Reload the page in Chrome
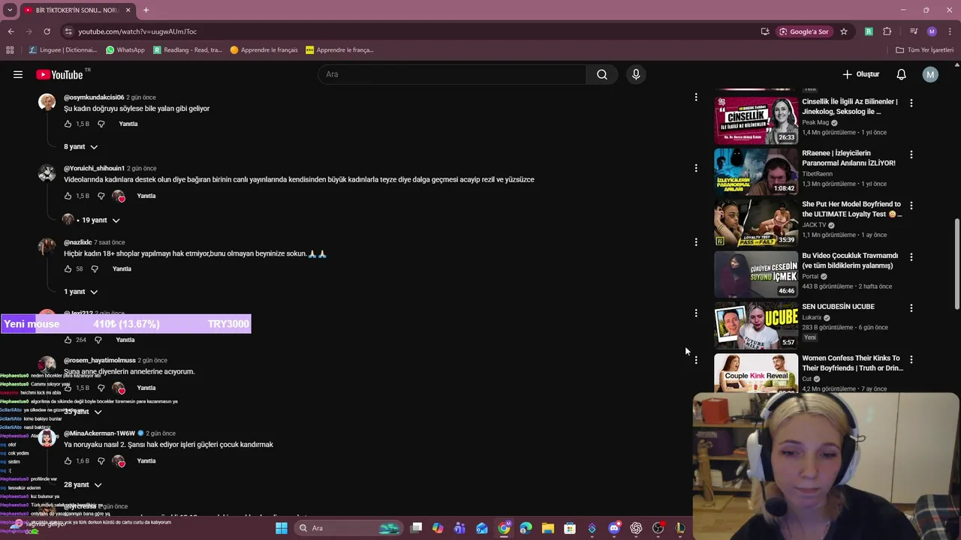 [x=47, y=31]
